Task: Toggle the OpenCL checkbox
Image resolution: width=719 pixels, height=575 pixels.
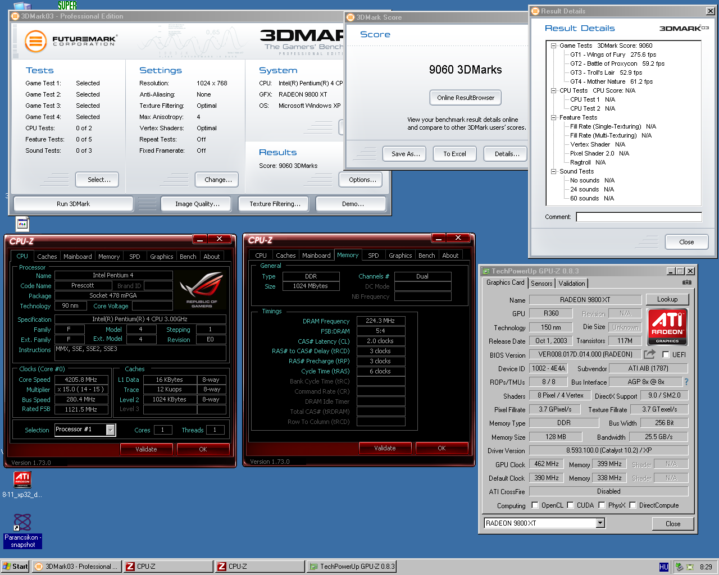Action: pyautogui.click(x=535, y=505)
